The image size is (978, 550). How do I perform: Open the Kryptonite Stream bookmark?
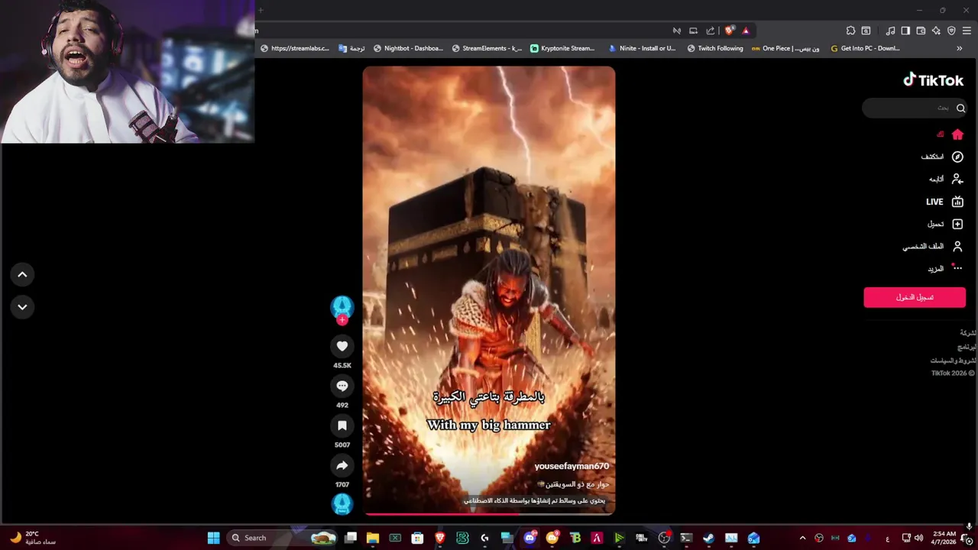562,48
